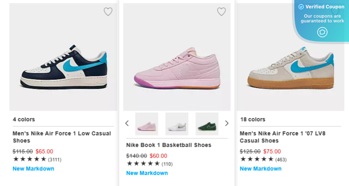
Task: Open Men's Nike Air Force 1 Low title
Action: click(x=62, y=137)
